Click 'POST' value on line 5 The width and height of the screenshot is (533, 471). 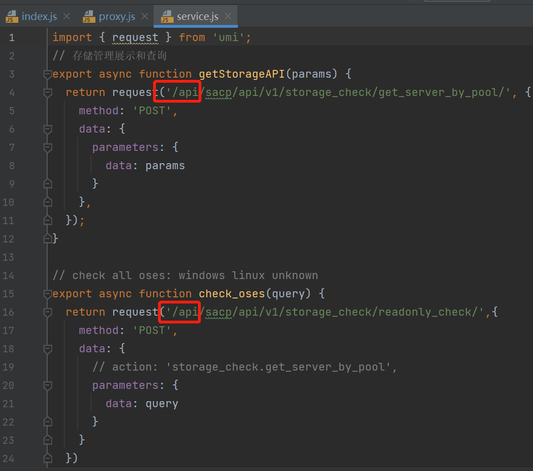[x=151, y=110]
